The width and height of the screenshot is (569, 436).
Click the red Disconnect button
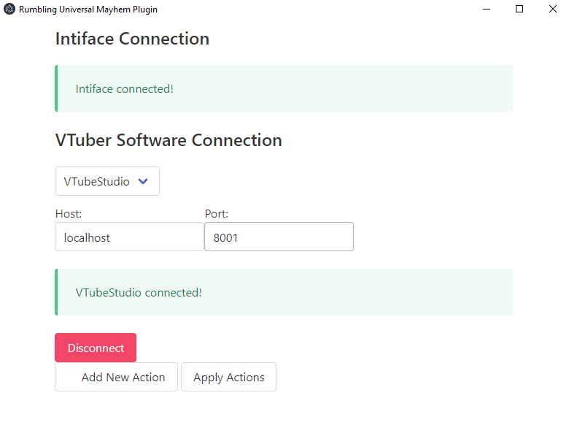coord(96,348)
